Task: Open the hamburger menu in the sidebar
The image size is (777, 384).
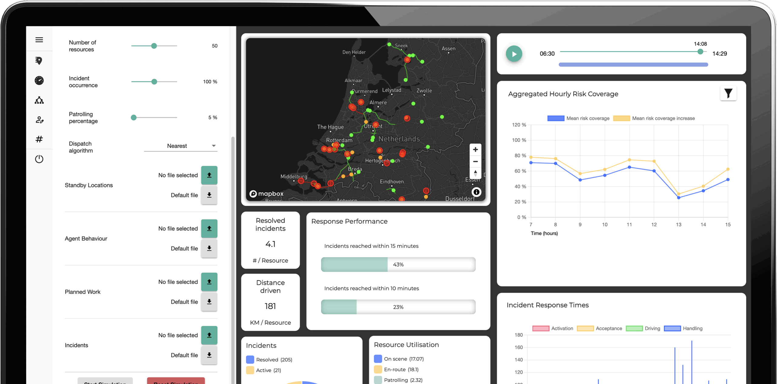Action: (x=39, y=40)
